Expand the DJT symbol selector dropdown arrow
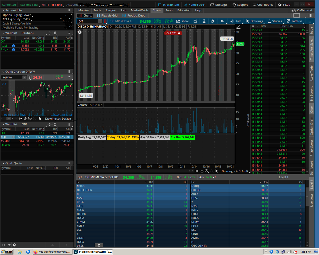 point(100,21)
